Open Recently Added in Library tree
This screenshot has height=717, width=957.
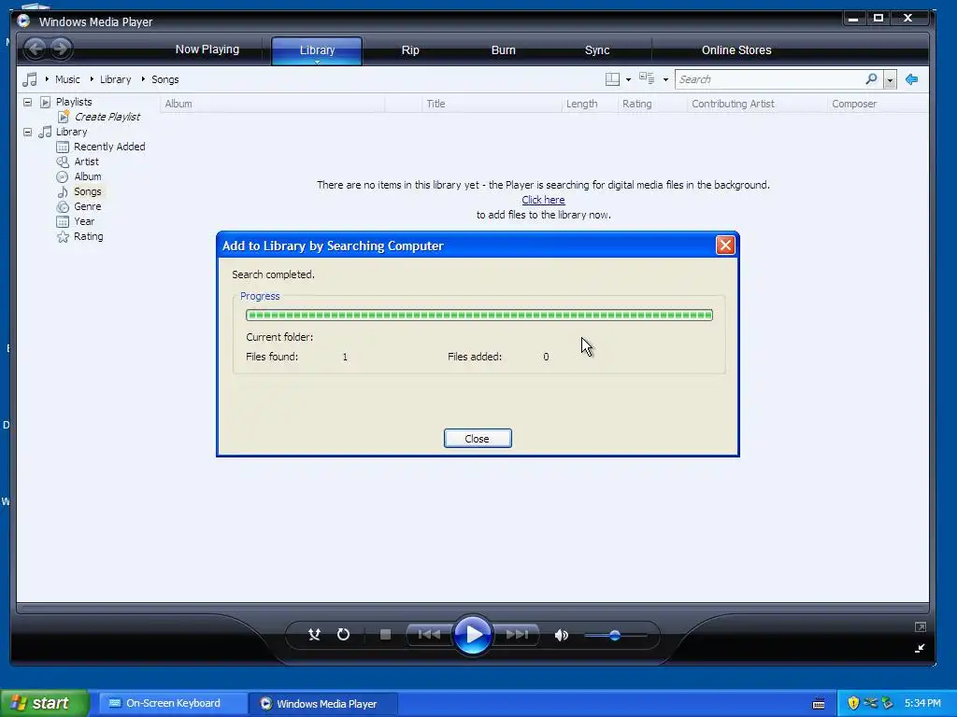pos(109,147)
